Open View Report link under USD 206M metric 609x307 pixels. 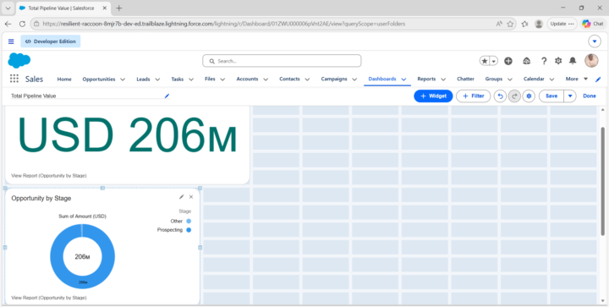pyautogui.click(x=49, y=175)
